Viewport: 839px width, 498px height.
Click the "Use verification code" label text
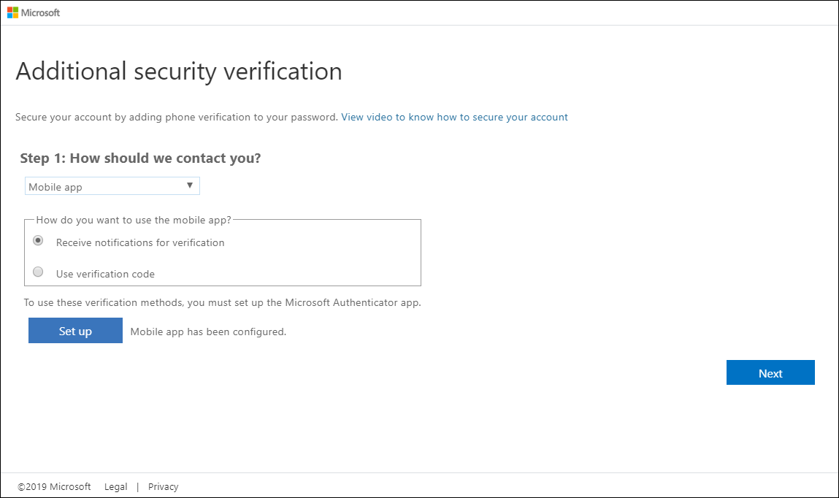click(x=105, y=274)
